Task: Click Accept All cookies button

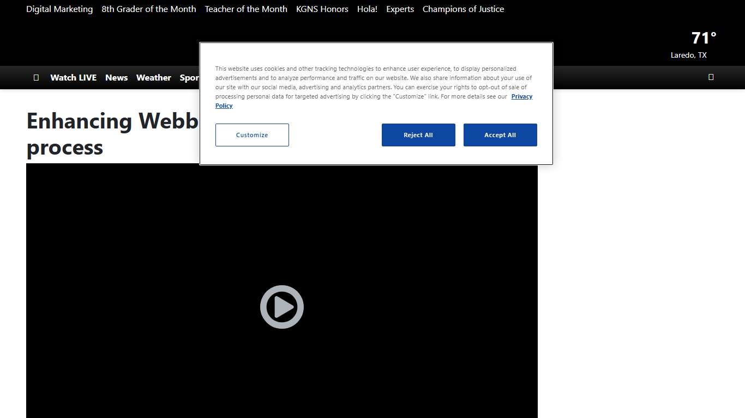Action: [500, 135]
